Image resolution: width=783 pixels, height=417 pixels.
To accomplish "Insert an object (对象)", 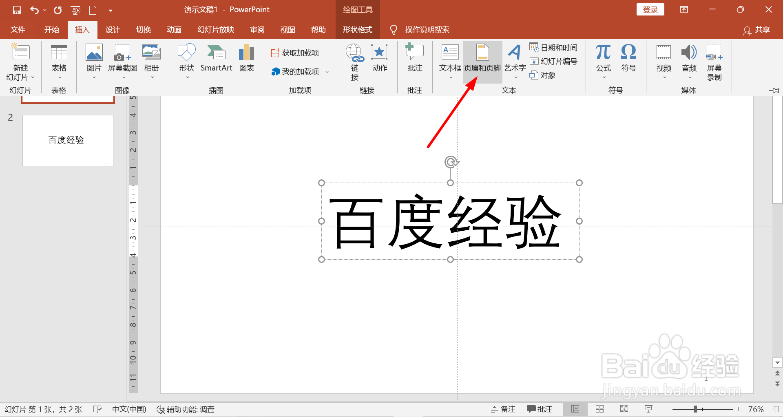I will point(542,75).
